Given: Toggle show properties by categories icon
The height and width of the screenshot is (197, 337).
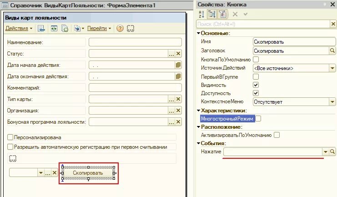Looking at the screenshot, I should pyautogui.click(x=211, y=15).
